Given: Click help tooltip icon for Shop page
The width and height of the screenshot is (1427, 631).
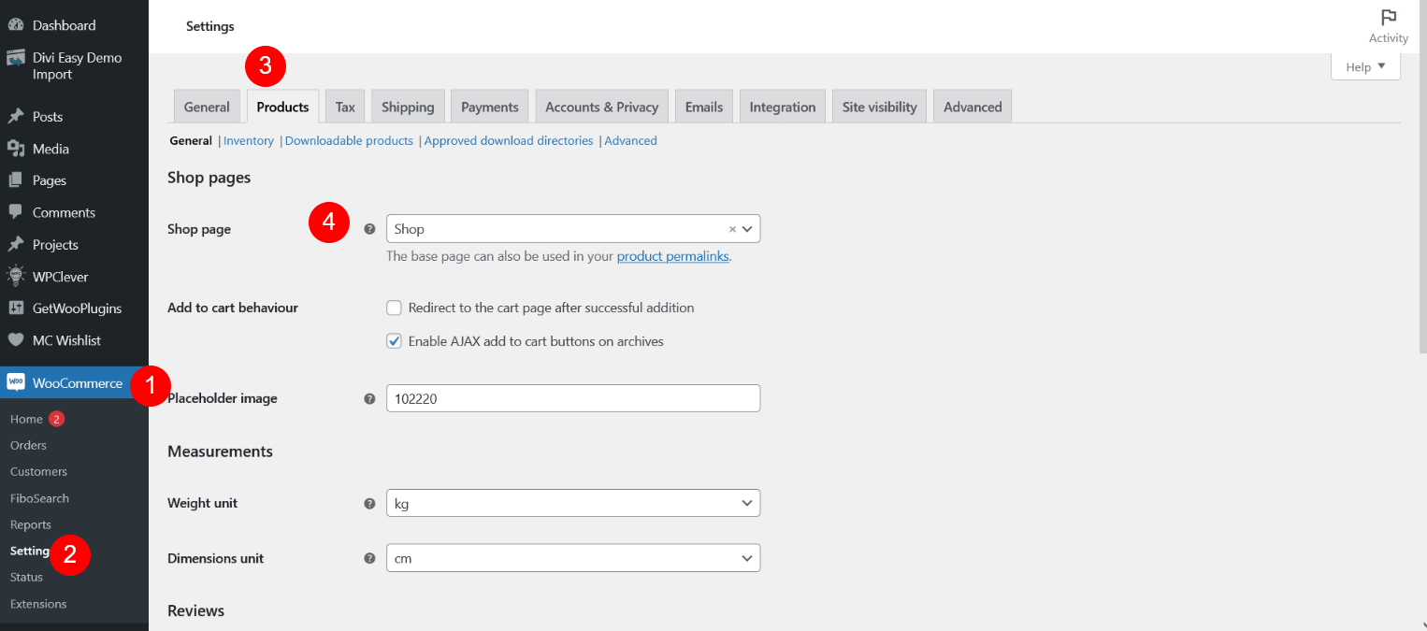Looking at the screenshot, I should [369, 229].
